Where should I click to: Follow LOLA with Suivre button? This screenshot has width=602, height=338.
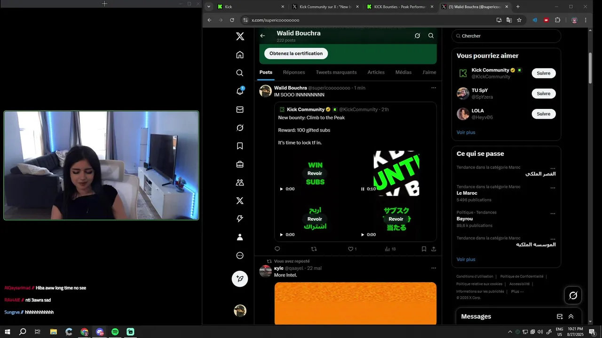544,114
